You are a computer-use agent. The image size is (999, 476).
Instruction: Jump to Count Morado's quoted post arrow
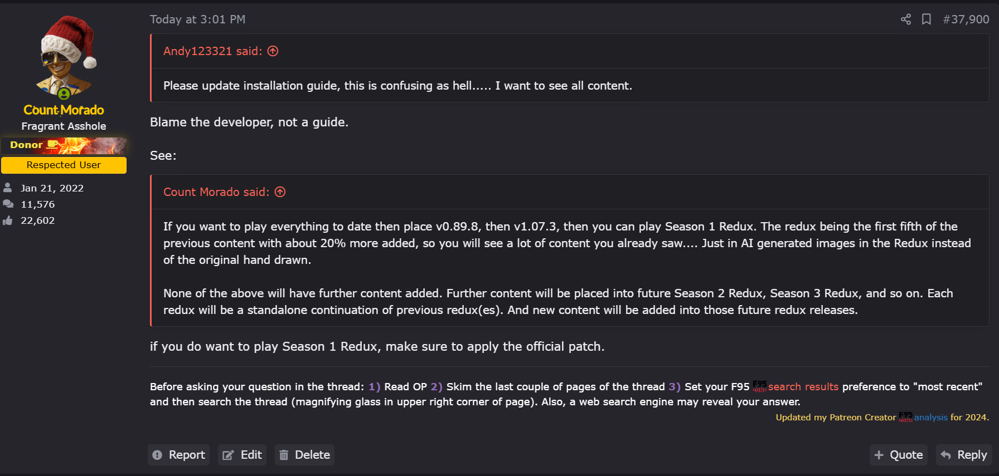(x=280, y=192)
